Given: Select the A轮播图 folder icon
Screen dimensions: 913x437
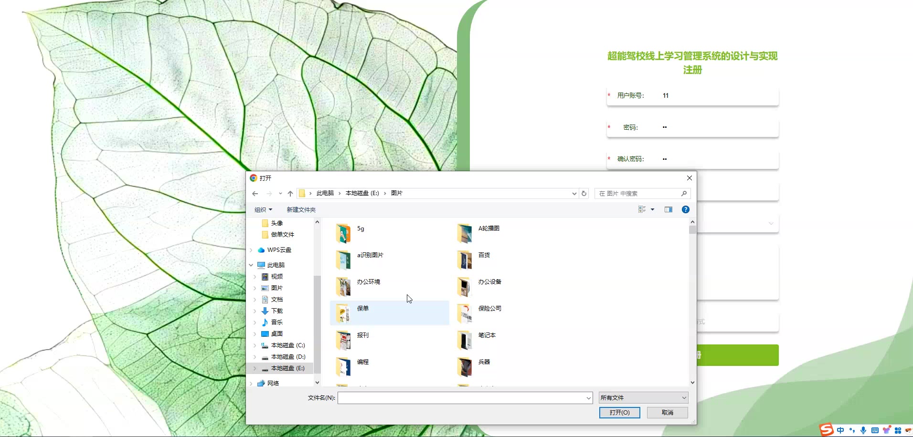Looking at the screenshot, I should [x=465, y=233].
